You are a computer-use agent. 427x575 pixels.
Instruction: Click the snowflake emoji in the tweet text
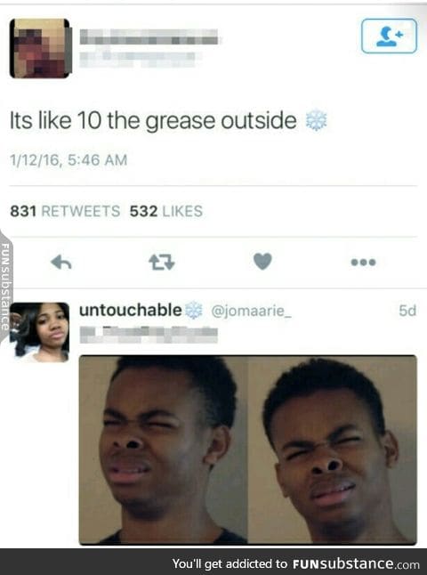317,121
